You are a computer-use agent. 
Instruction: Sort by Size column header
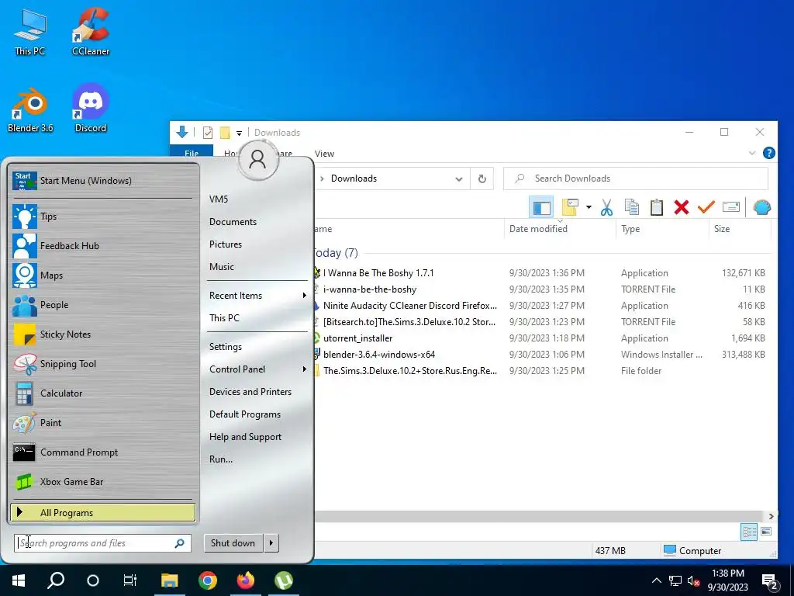point(739,229)
